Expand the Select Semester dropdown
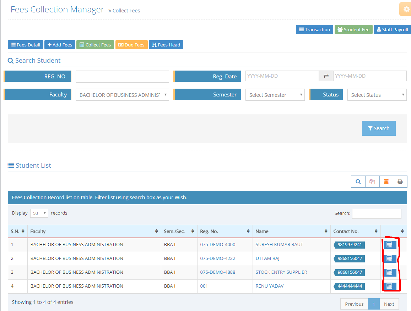 click(275, 95)
